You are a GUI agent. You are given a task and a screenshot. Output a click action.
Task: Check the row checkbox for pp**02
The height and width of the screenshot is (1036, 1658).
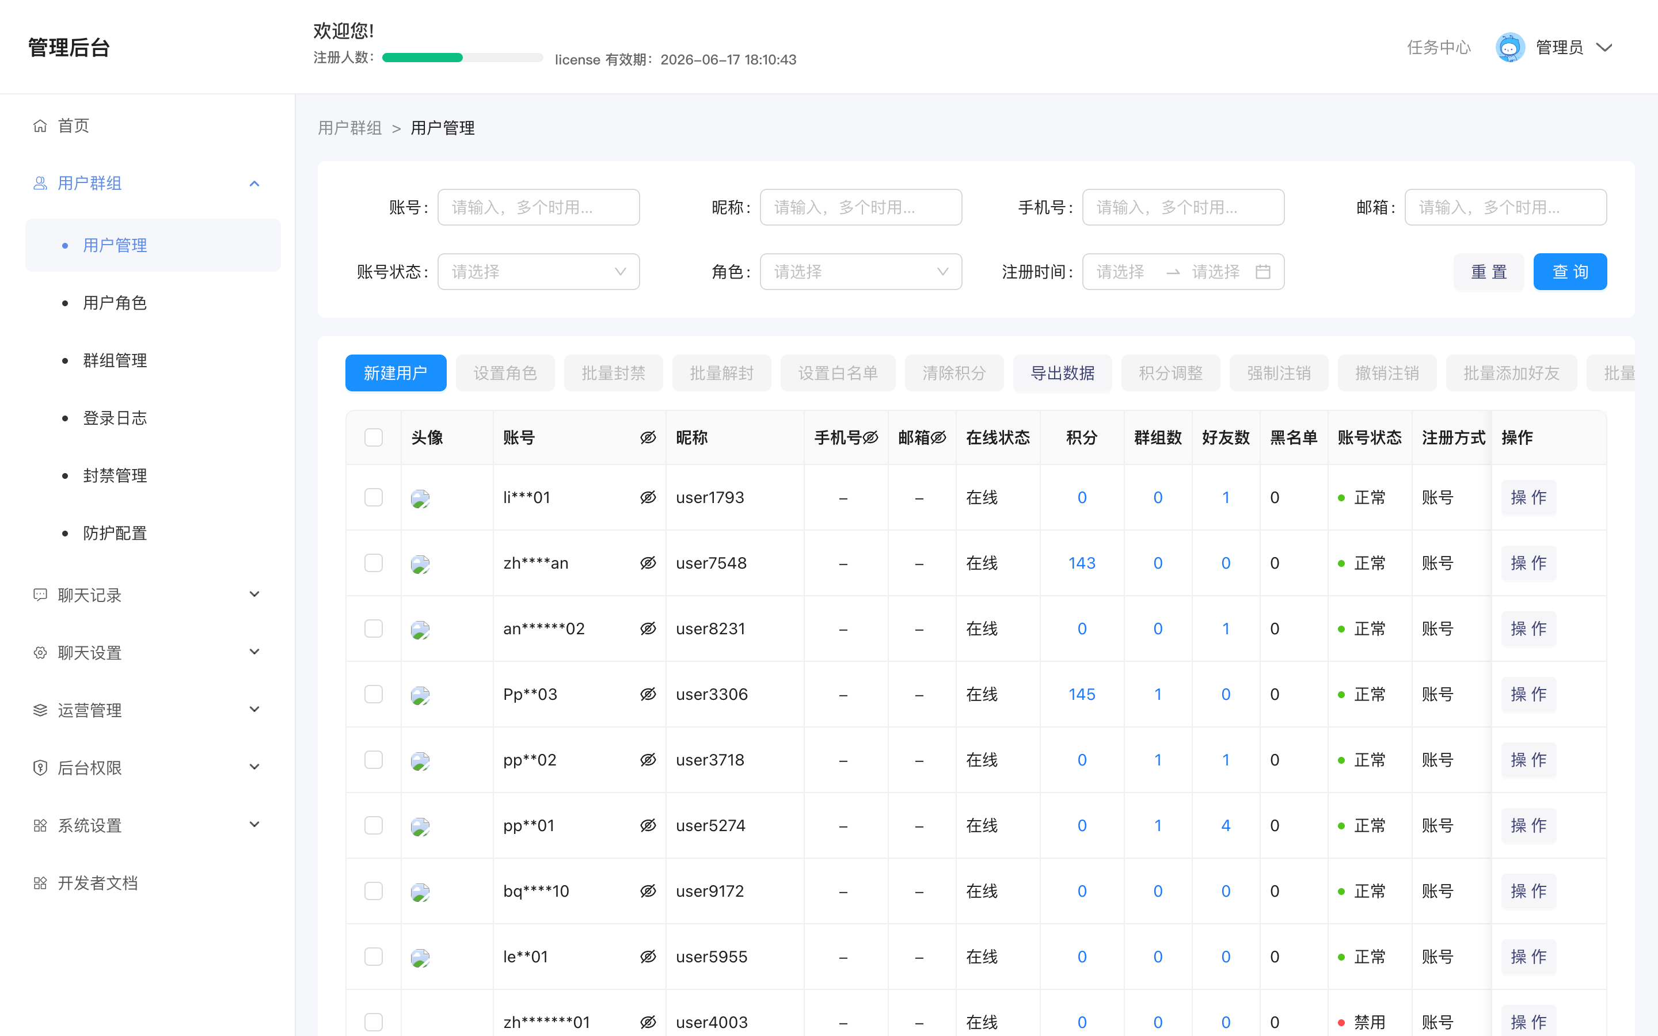[374, 760]
